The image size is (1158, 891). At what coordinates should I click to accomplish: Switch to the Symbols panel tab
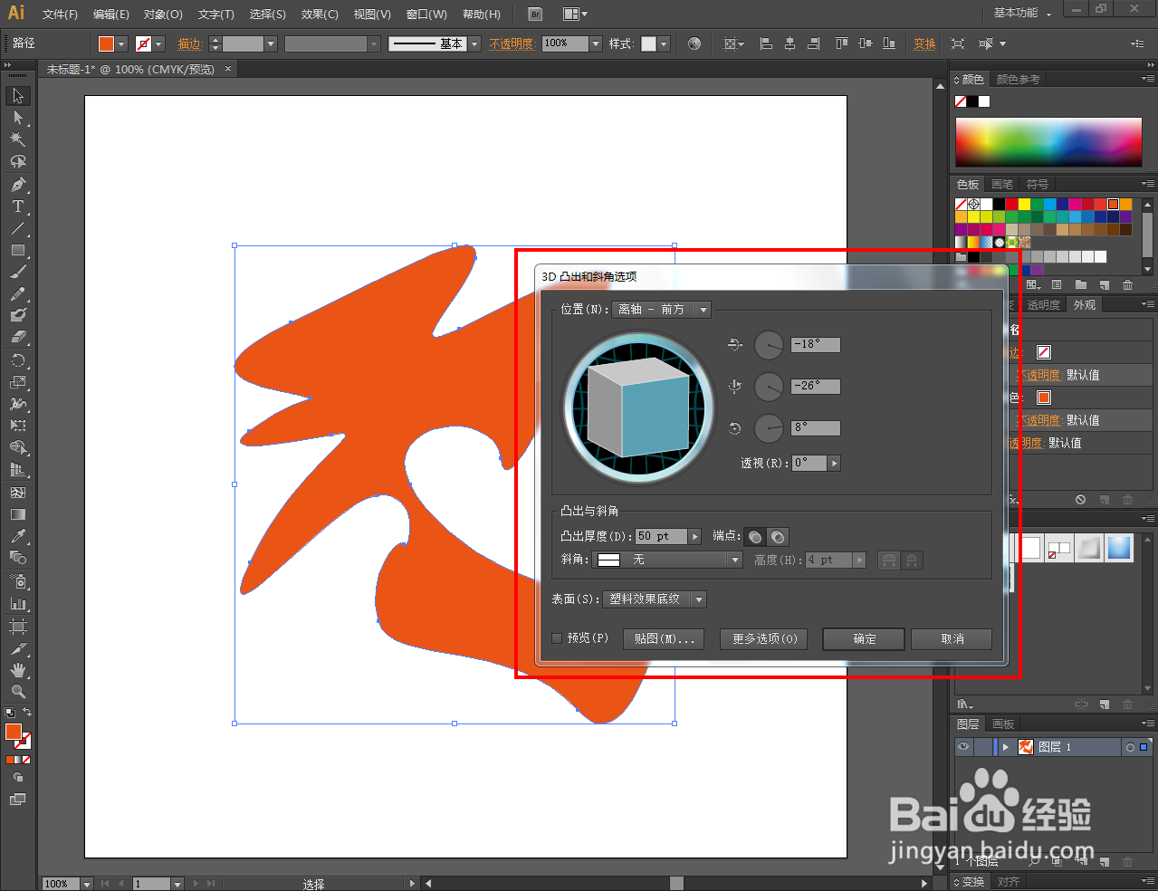click(1037, 184)
